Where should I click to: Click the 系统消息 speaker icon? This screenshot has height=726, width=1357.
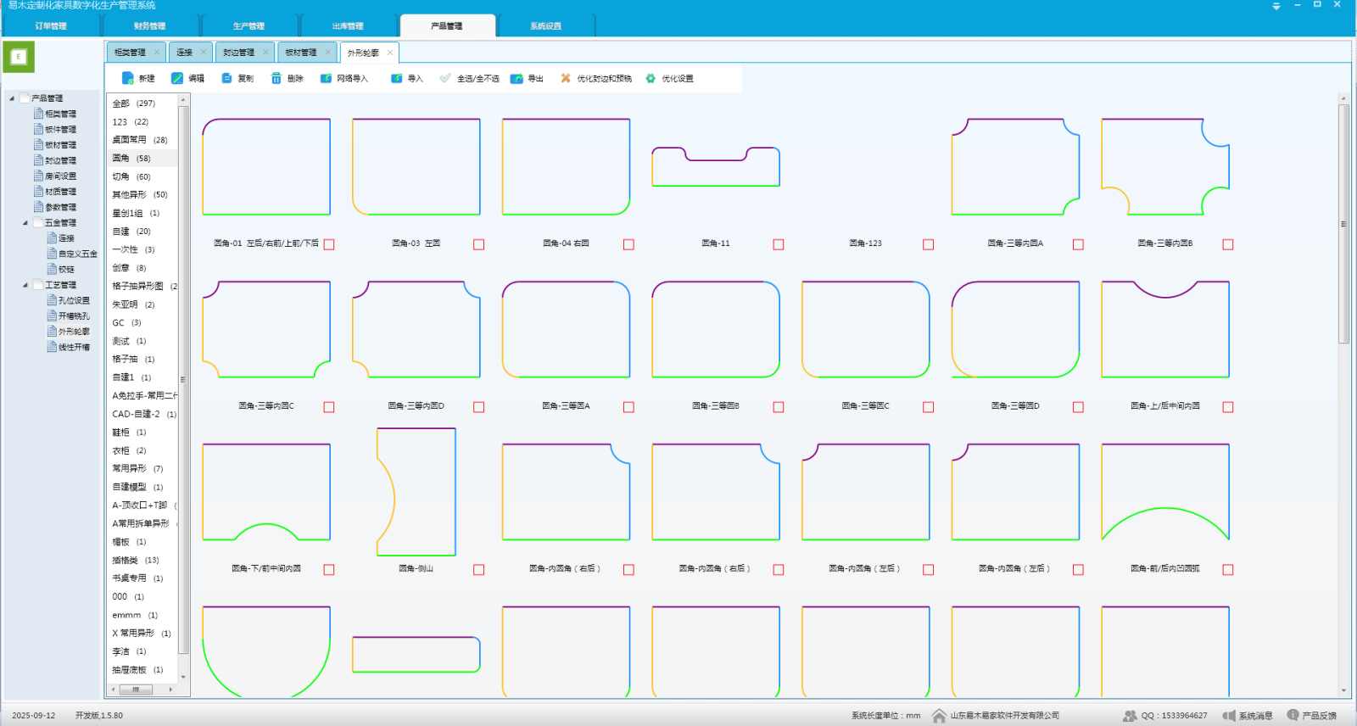click(x=1229, y=716)
